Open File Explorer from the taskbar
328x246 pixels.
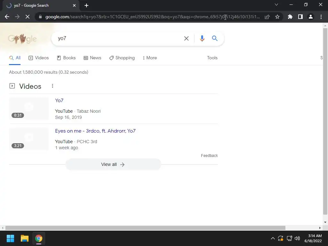tap(24, 238)
